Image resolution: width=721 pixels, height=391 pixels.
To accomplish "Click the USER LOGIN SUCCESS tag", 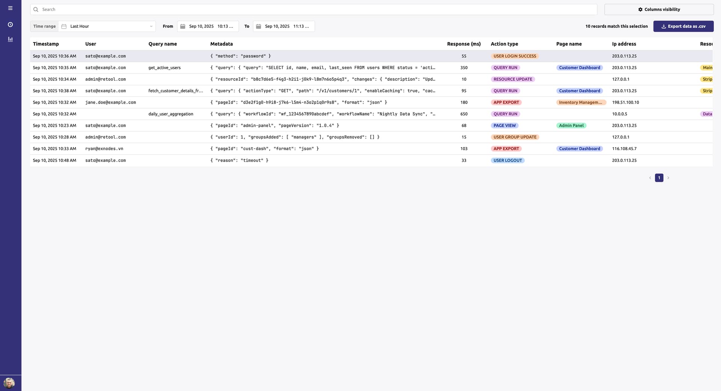I will click(514, 56).
